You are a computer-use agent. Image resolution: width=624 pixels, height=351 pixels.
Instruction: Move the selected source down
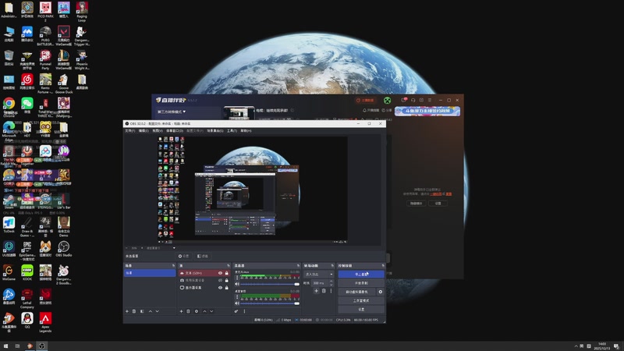pyautogui.click(x=211, y=311)
